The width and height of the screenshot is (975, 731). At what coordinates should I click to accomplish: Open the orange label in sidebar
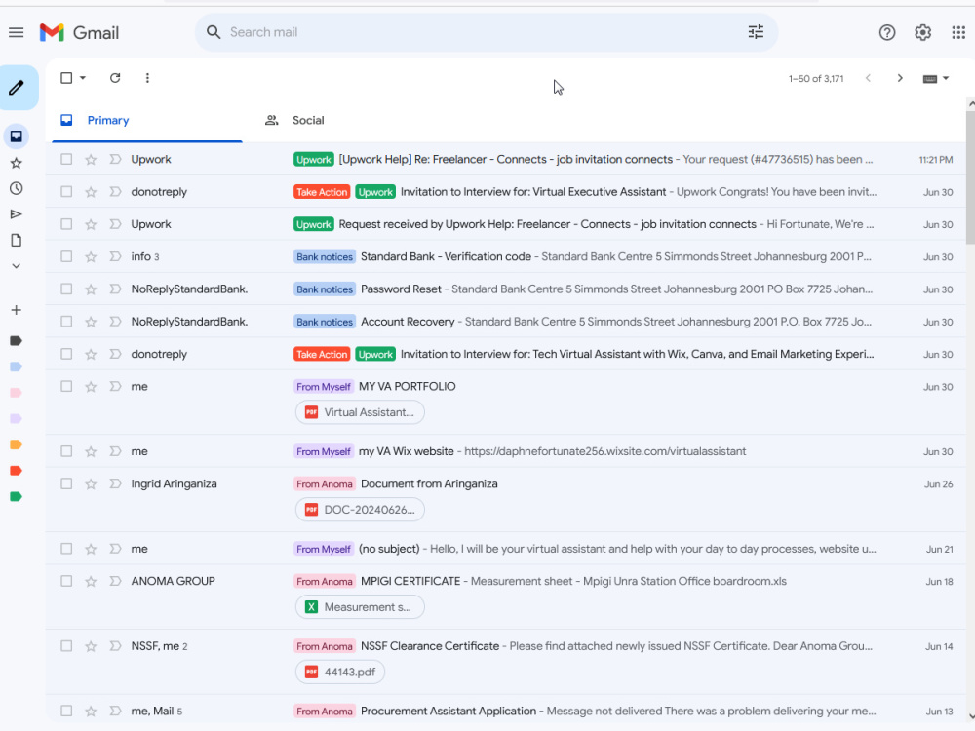coord(17,444)
